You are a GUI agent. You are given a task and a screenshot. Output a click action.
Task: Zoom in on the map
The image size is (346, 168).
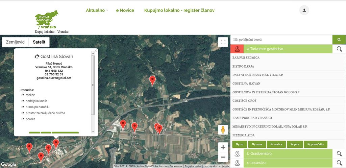tap(223, 147)
